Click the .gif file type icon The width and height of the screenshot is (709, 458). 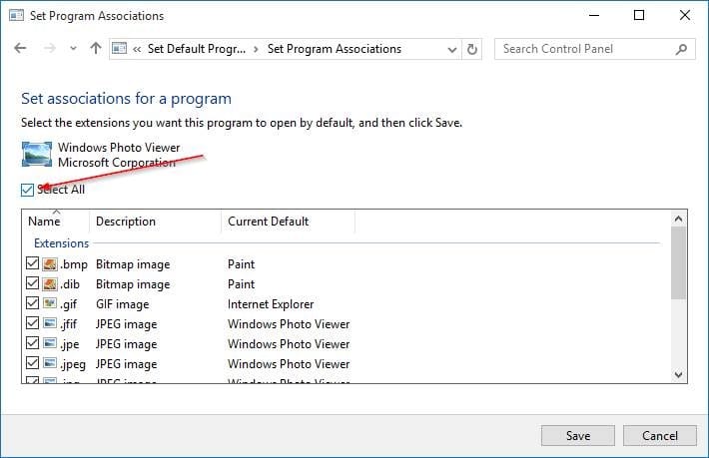[x=50, y=302]
